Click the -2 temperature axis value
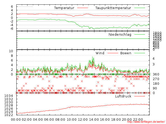Image resolution: width=166 pixels, height=124 pixels. click(11, 21)
